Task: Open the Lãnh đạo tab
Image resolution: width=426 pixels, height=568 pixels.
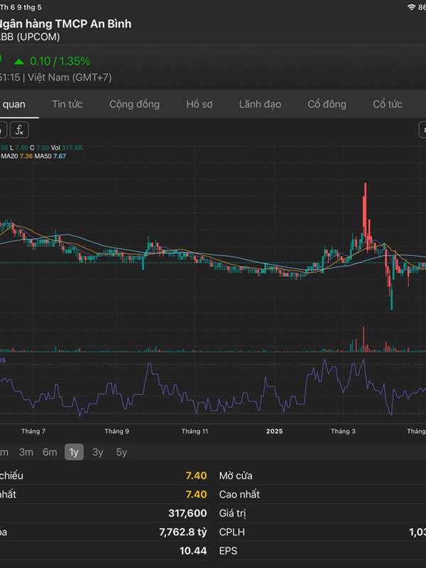Action: pos(260,104)
